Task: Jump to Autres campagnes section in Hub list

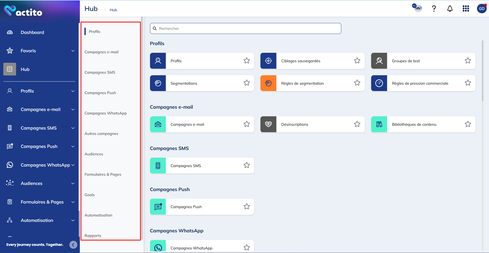Action: click(101, 134)
